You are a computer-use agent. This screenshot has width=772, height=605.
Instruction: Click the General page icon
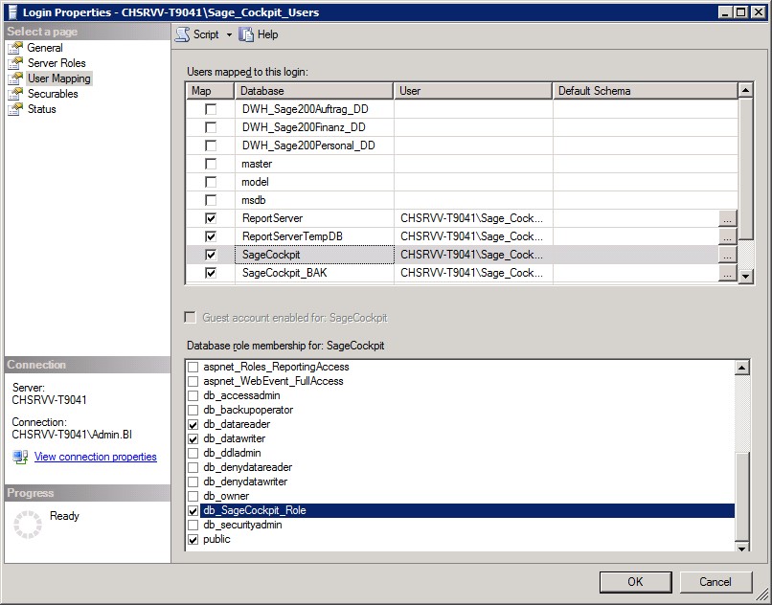[15, 48]
